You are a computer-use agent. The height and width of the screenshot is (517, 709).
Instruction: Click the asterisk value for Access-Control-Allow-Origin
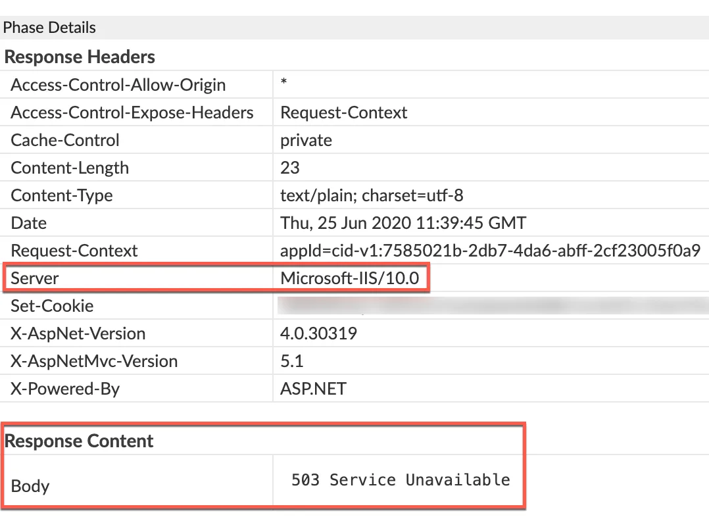[283, 82]
